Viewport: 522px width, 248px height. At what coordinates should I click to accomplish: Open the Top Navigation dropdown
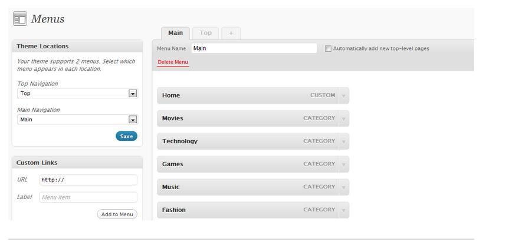coord(133,94)
